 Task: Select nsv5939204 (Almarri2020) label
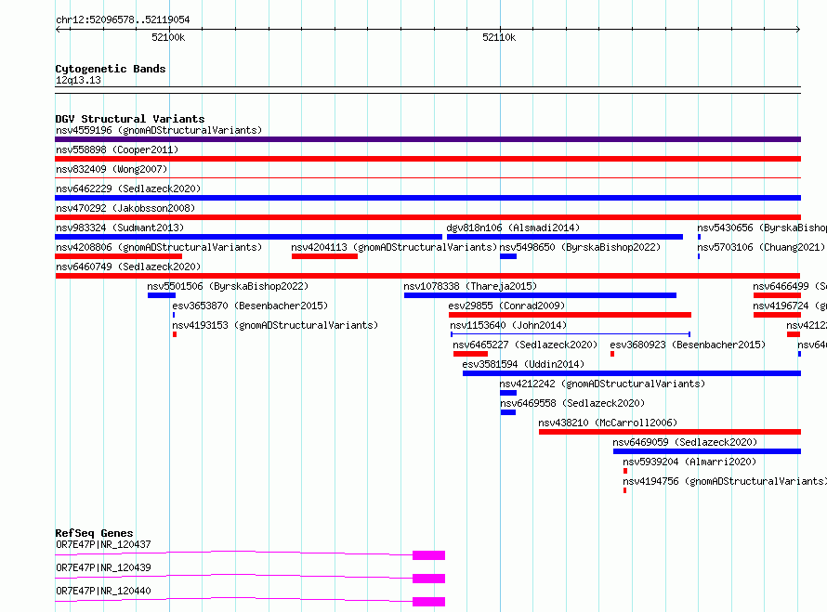click(x=689, y=462)
